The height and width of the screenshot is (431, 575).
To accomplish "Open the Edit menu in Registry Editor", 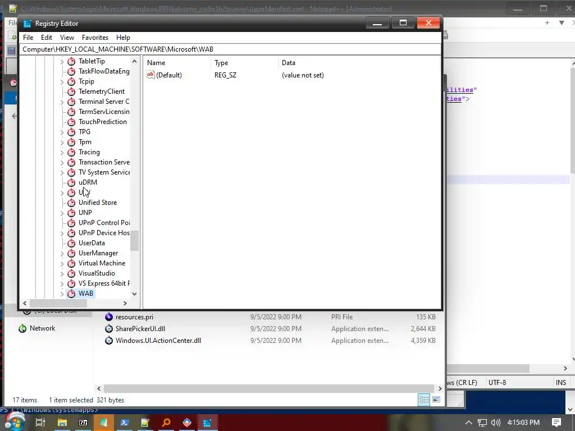I will (x=46, y=38).
